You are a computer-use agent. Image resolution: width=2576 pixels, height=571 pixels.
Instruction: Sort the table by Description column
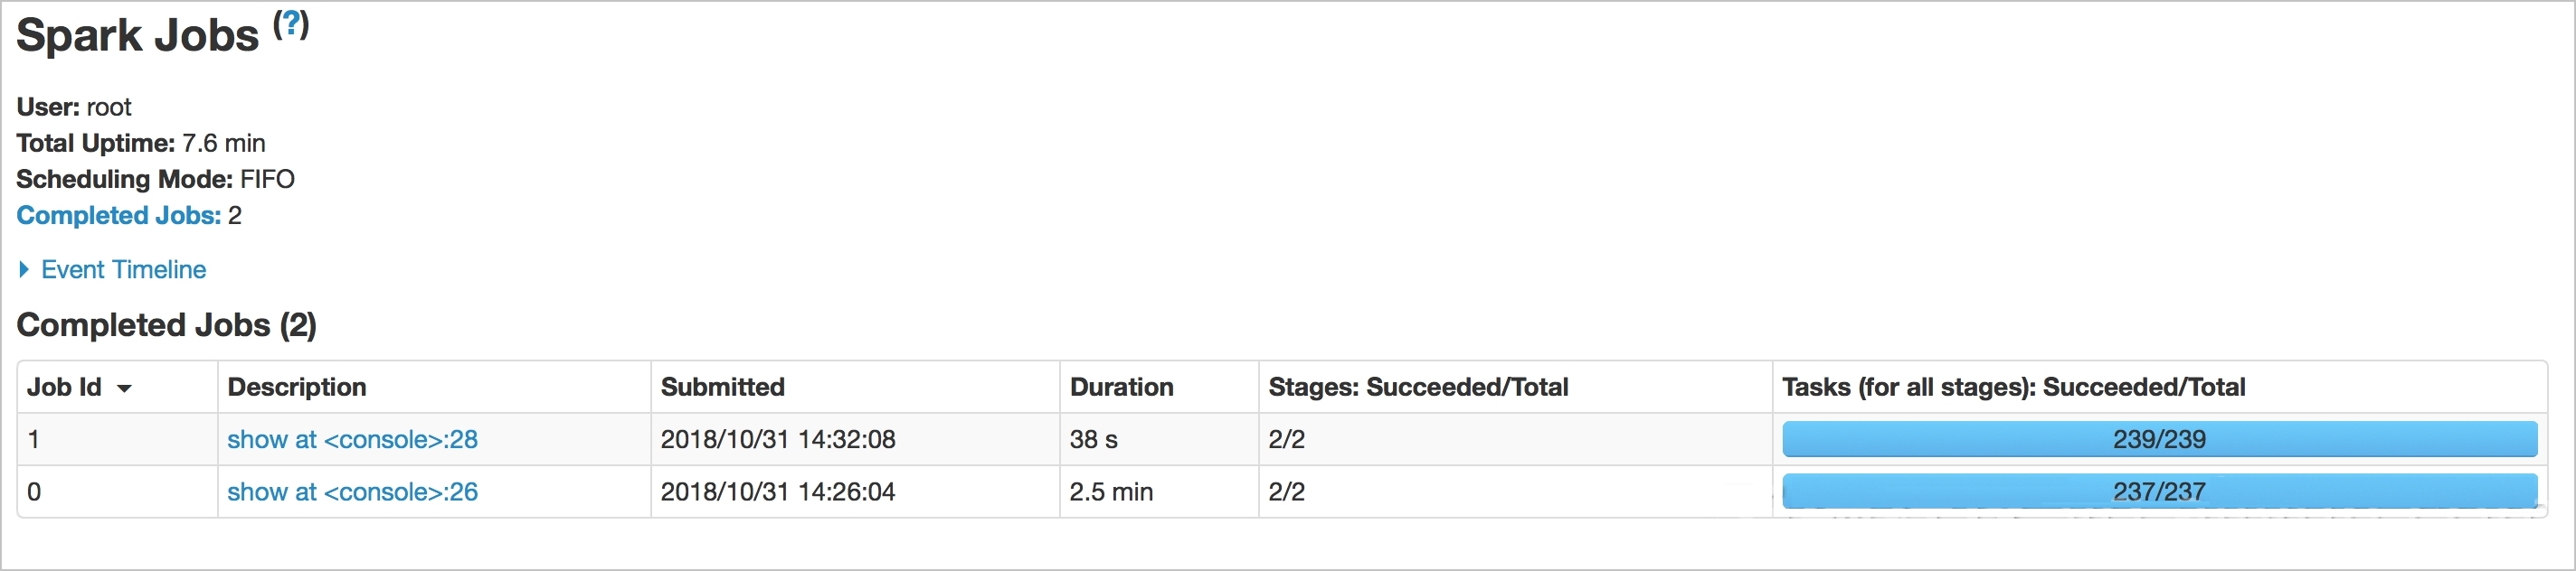[297, 388]
